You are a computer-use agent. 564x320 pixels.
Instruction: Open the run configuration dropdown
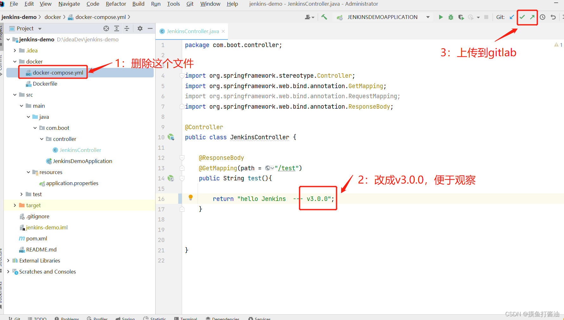click(428, 17)
